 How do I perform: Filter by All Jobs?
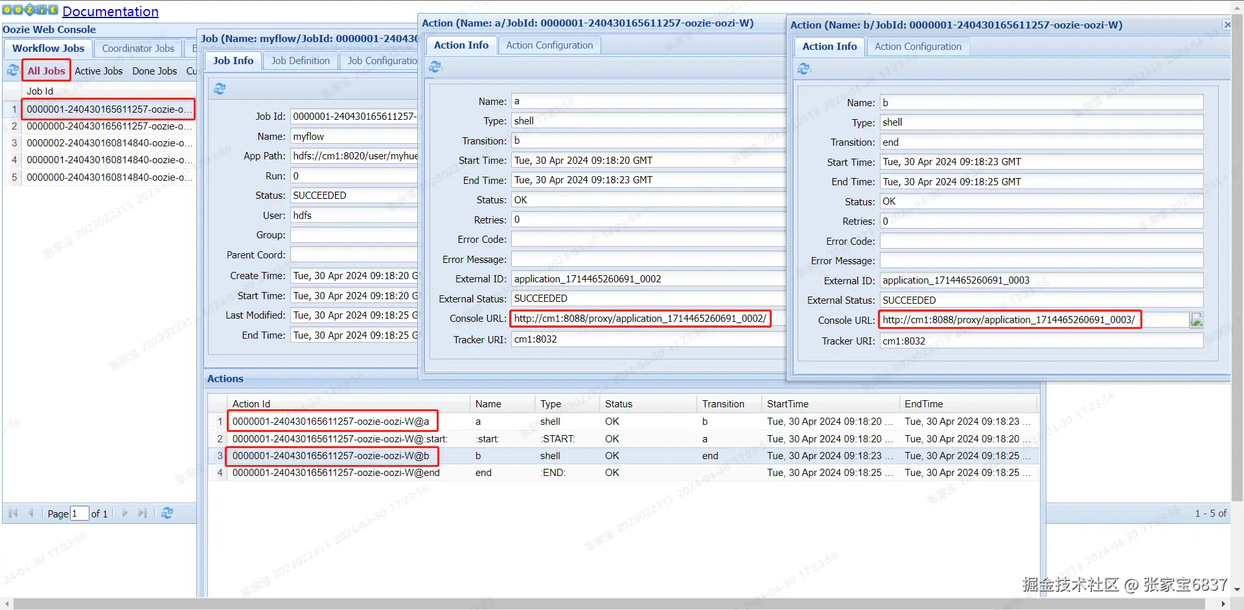[x=46, y=71]
